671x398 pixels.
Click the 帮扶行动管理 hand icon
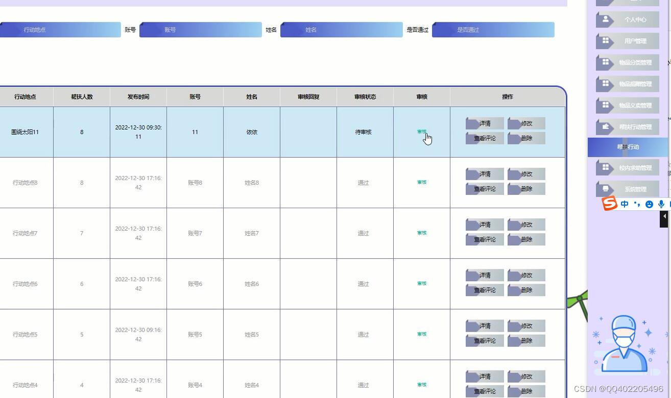point(606,127)
